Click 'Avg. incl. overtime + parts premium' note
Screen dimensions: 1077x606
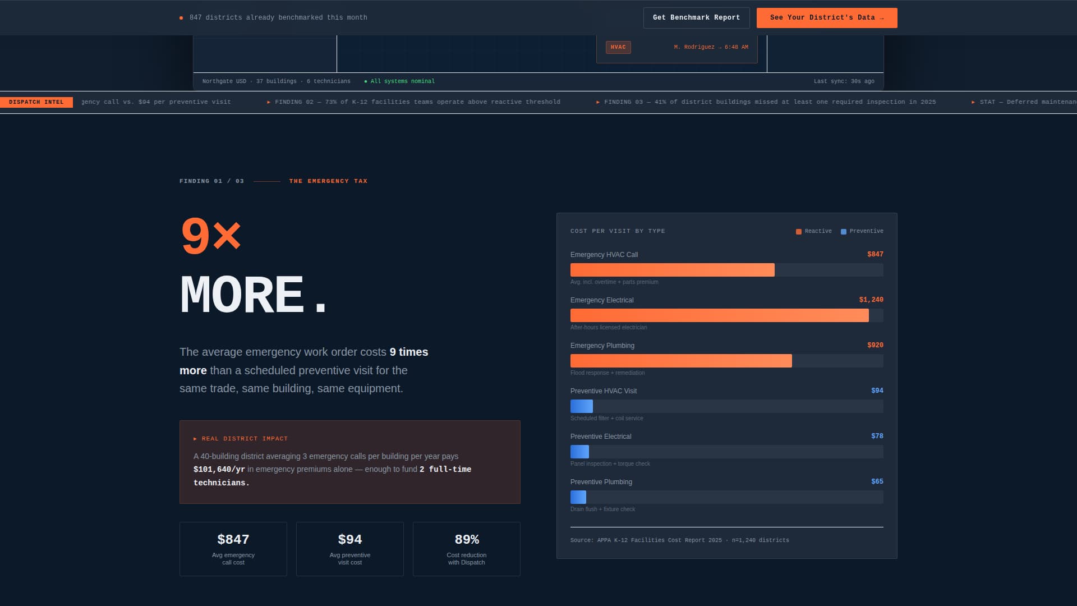[x=614, y=282]
